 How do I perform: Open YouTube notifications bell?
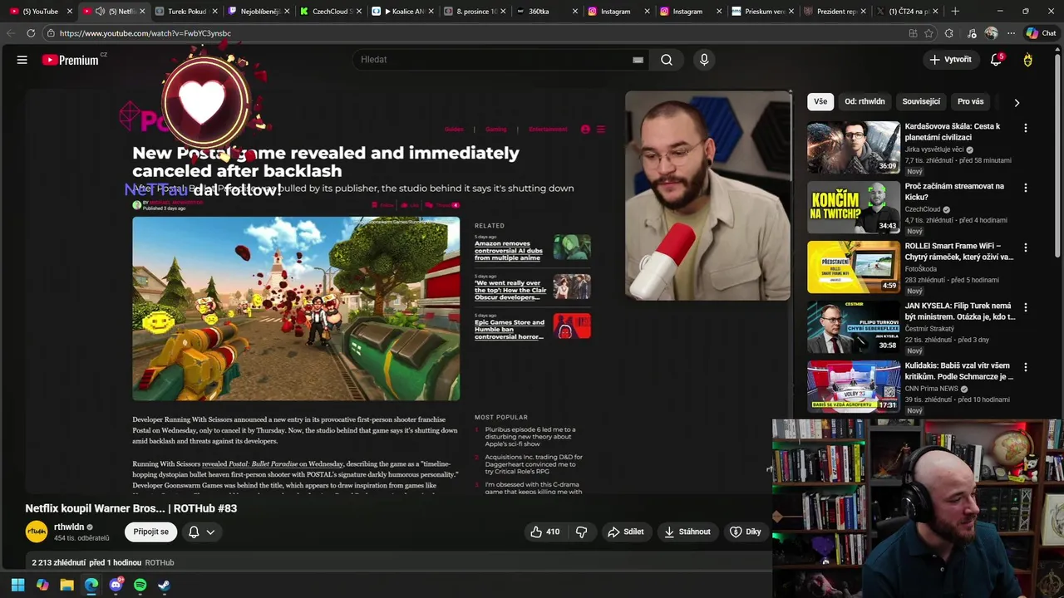(996, 60)
